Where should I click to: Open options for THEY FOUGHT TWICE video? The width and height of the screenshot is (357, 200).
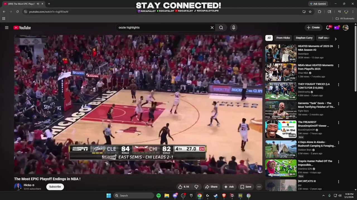click(339, 85)
